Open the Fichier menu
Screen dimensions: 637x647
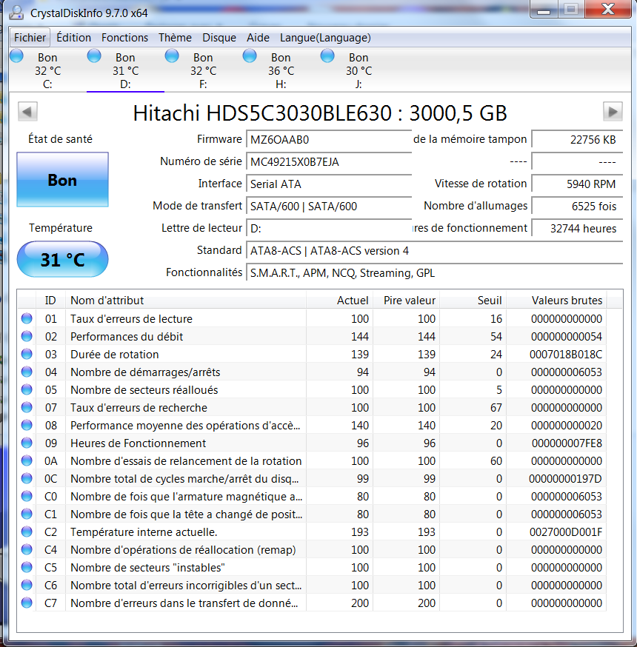pyautogui.click(x=30, y=38)
